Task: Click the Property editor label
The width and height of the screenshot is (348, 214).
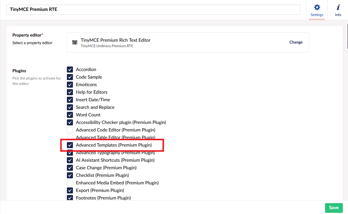Action: 27,35
